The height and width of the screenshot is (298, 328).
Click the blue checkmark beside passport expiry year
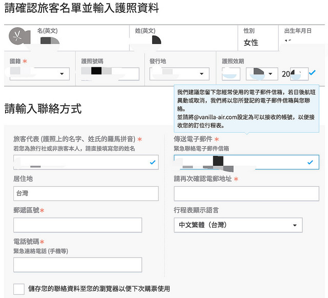312,73
